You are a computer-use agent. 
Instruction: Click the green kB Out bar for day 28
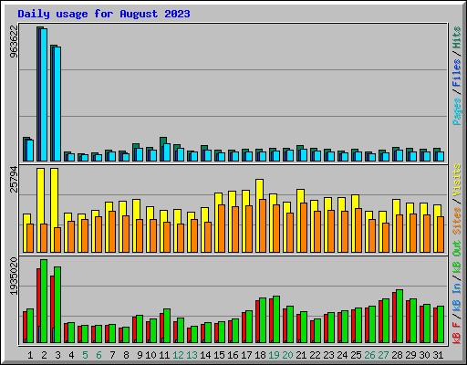[x=400, y=317]
